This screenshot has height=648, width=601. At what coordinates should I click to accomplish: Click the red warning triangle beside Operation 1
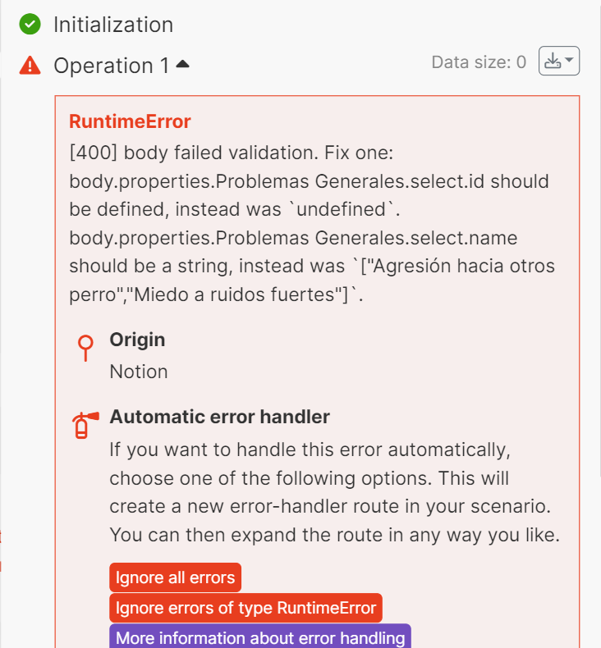[30, 66]
